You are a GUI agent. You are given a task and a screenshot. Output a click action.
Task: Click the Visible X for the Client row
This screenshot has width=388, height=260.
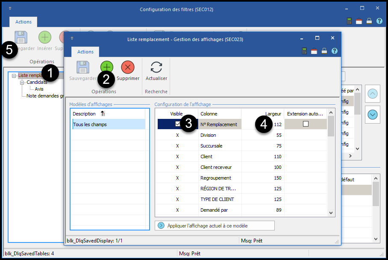pos(177,157)
